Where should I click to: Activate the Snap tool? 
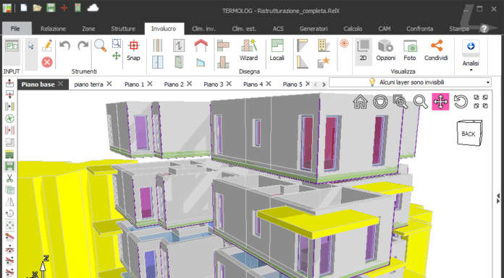[133, 51]
